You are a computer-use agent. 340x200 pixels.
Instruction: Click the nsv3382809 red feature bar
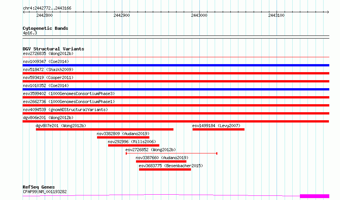point(123,137)
